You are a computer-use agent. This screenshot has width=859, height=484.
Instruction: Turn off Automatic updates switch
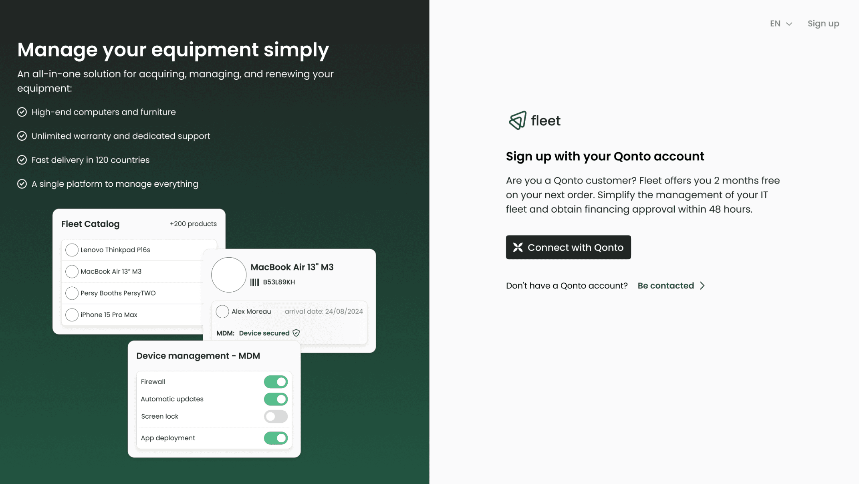(x=276, y=399)
